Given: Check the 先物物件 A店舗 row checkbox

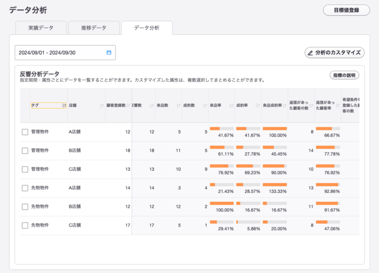Looking at the screenshot, I should (x=25, y=188).
